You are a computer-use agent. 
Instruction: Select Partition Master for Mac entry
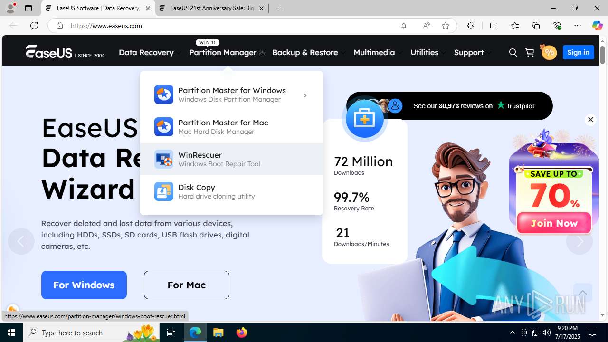click(231, 127)
